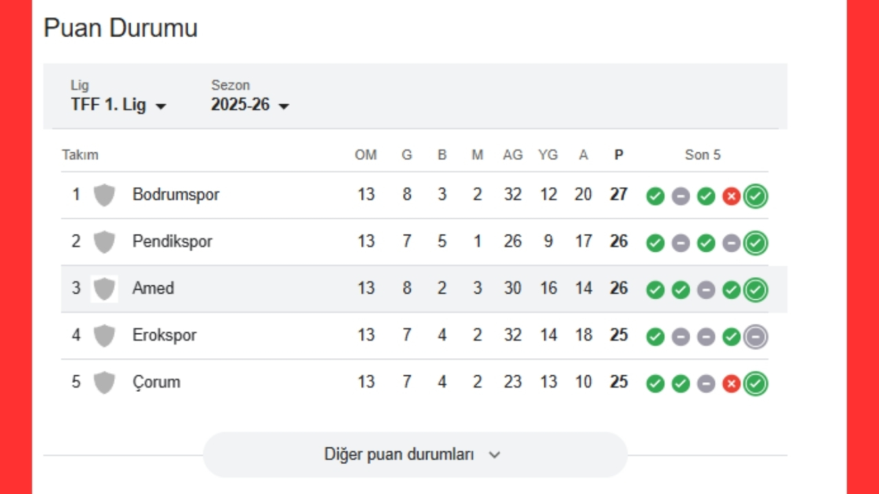Click Erokspor's team shield icon
Viewport: 879px width, 494px height.
coord(104,336)
